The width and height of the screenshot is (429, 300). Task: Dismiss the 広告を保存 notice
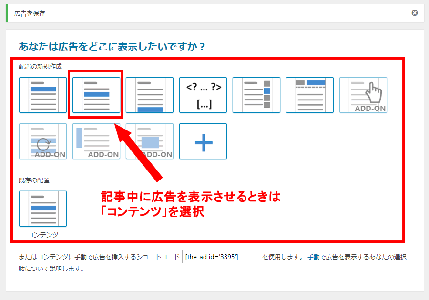tap(415, 13)
